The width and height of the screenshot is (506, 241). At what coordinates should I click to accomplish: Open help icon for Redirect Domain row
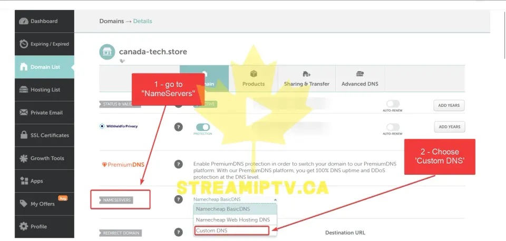(x=179, y=232)
